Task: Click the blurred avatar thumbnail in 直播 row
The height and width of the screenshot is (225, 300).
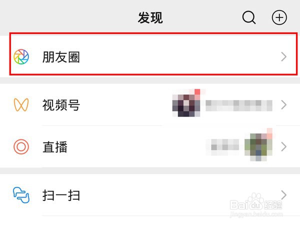Action: 258,147
